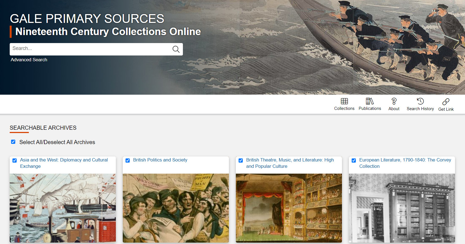Open British Politics and Society link

pos(160,160)
